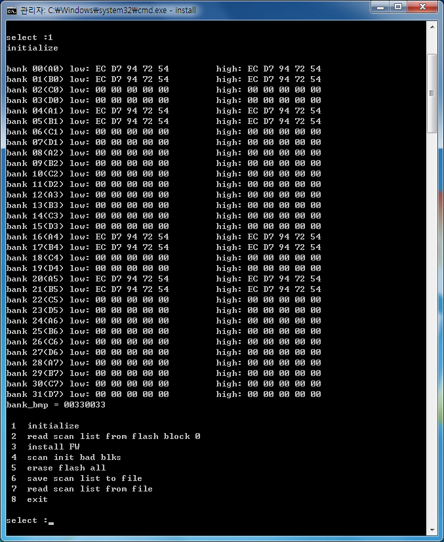The image size is (444, 542).
Task: Click the 'bank 03(D0)' row
Action: click(163, 100)
